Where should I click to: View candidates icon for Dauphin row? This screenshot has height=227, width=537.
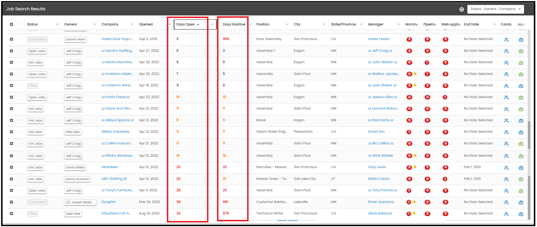(x=506, y=202)
